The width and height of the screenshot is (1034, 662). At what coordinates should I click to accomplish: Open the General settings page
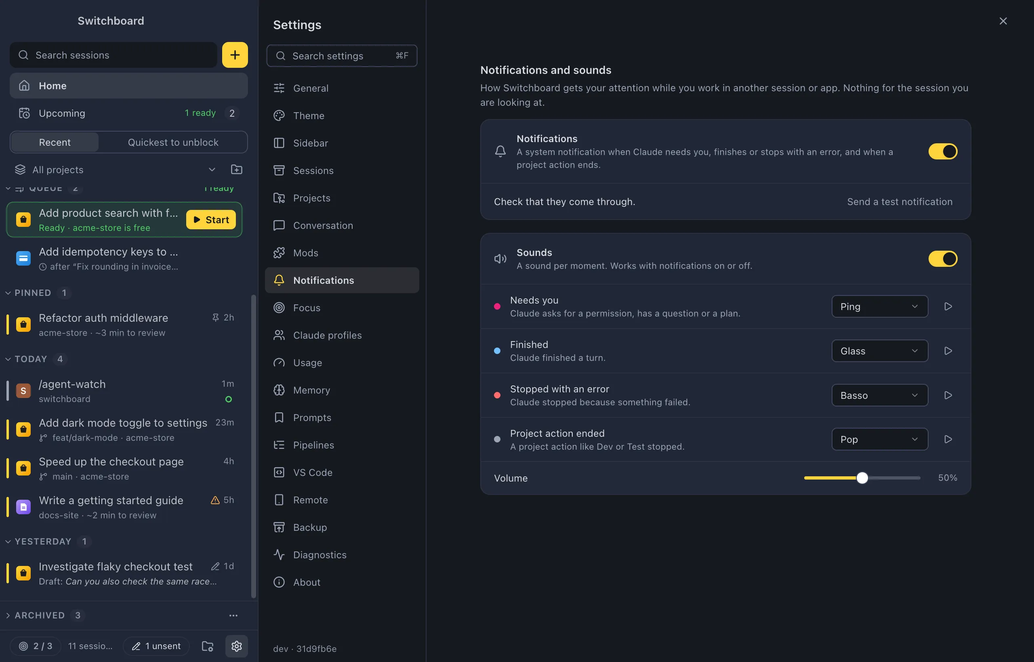pos(342,88)
